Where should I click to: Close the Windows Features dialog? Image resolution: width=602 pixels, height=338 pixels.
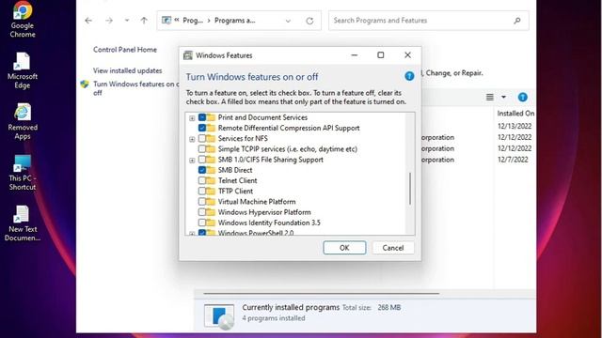coord(407,55)
